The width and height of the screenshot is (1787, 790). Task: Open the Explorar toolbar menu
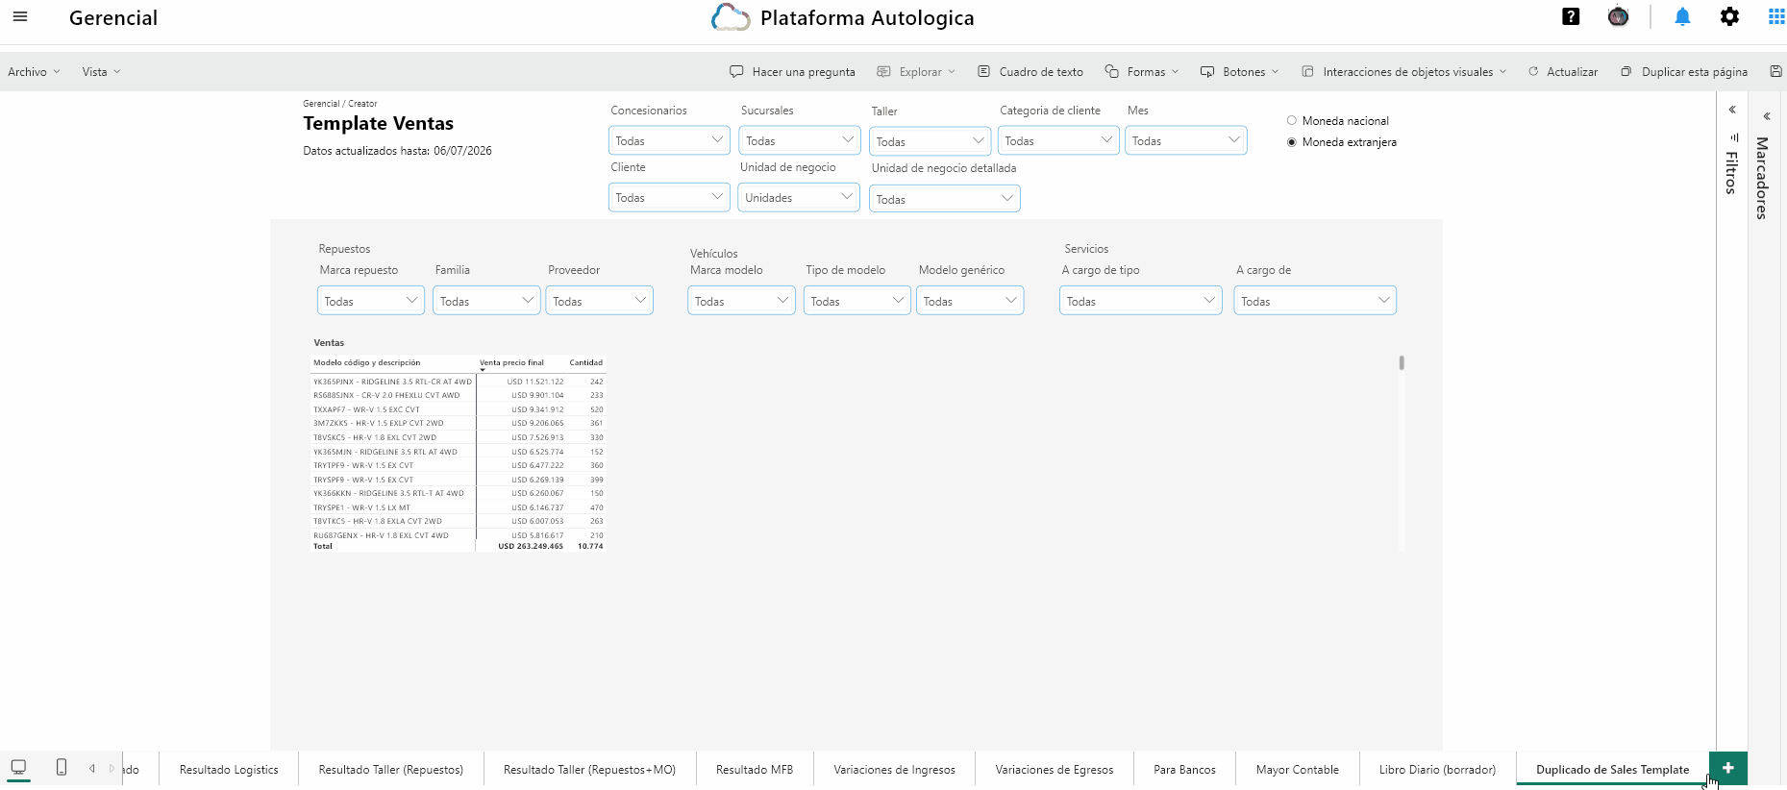[x=916, y=71]
